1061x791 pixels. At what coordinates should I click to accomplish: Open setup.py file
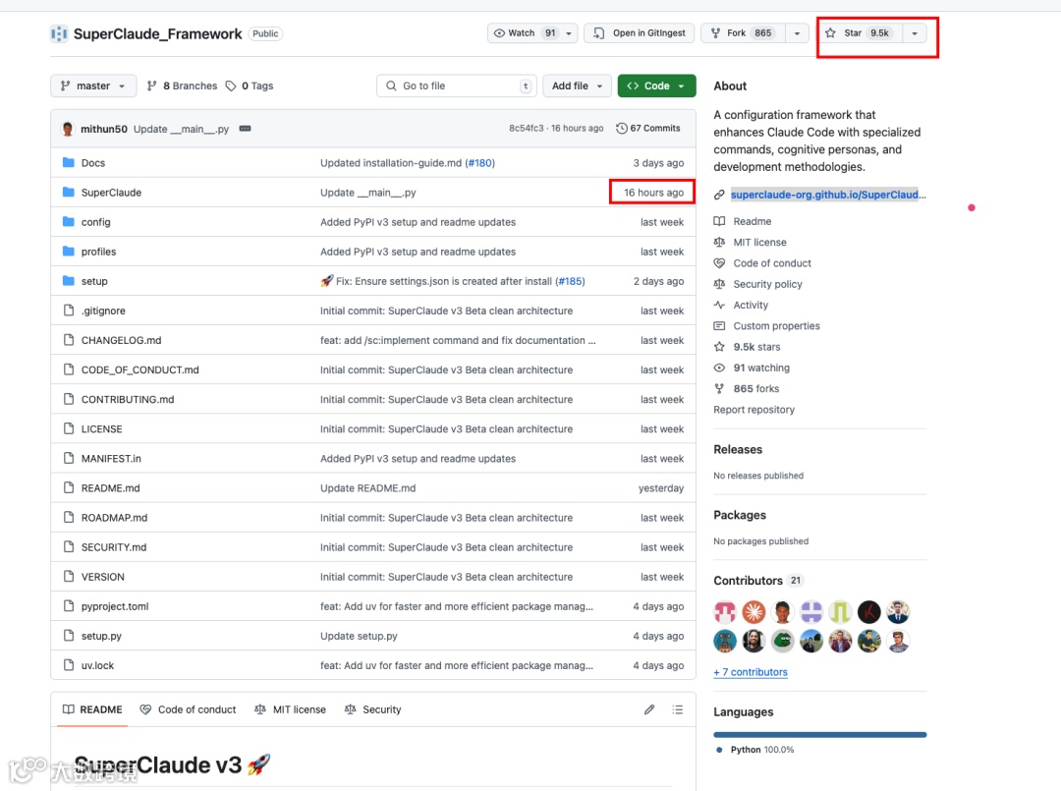pyautogui.click(x=101, y=636)
